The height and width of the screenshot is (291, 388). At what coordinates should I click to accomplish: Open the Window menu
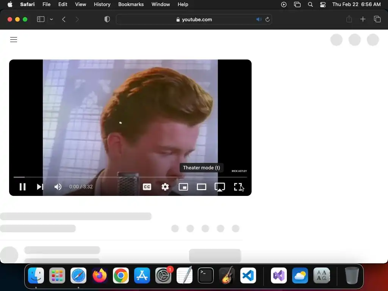coord(161,5)
